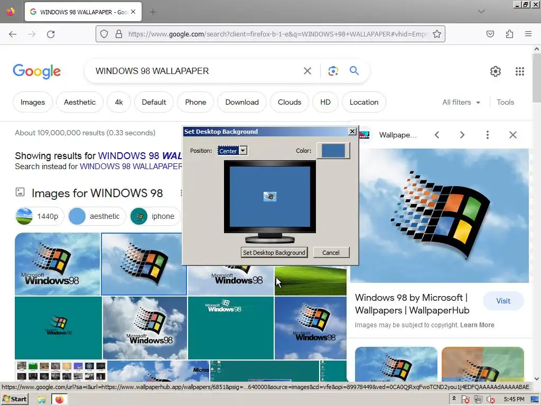The width and height of the screenshot is (541, 406).
Task: Click the muted volume speaker tray icon
Action: (491, 400)
